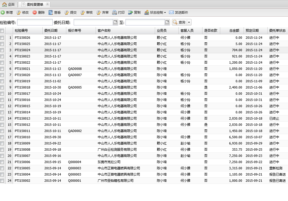Close the 委托受理单 tab
Image resolution: width=288 pixels, height=201 pixels.
point(47,4)
